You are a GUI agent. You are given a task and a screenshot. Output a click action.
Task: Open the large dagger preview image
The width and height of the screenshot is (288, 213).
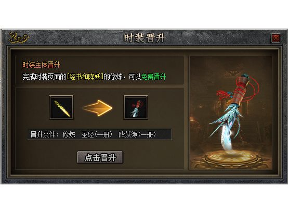click(231, 113)
